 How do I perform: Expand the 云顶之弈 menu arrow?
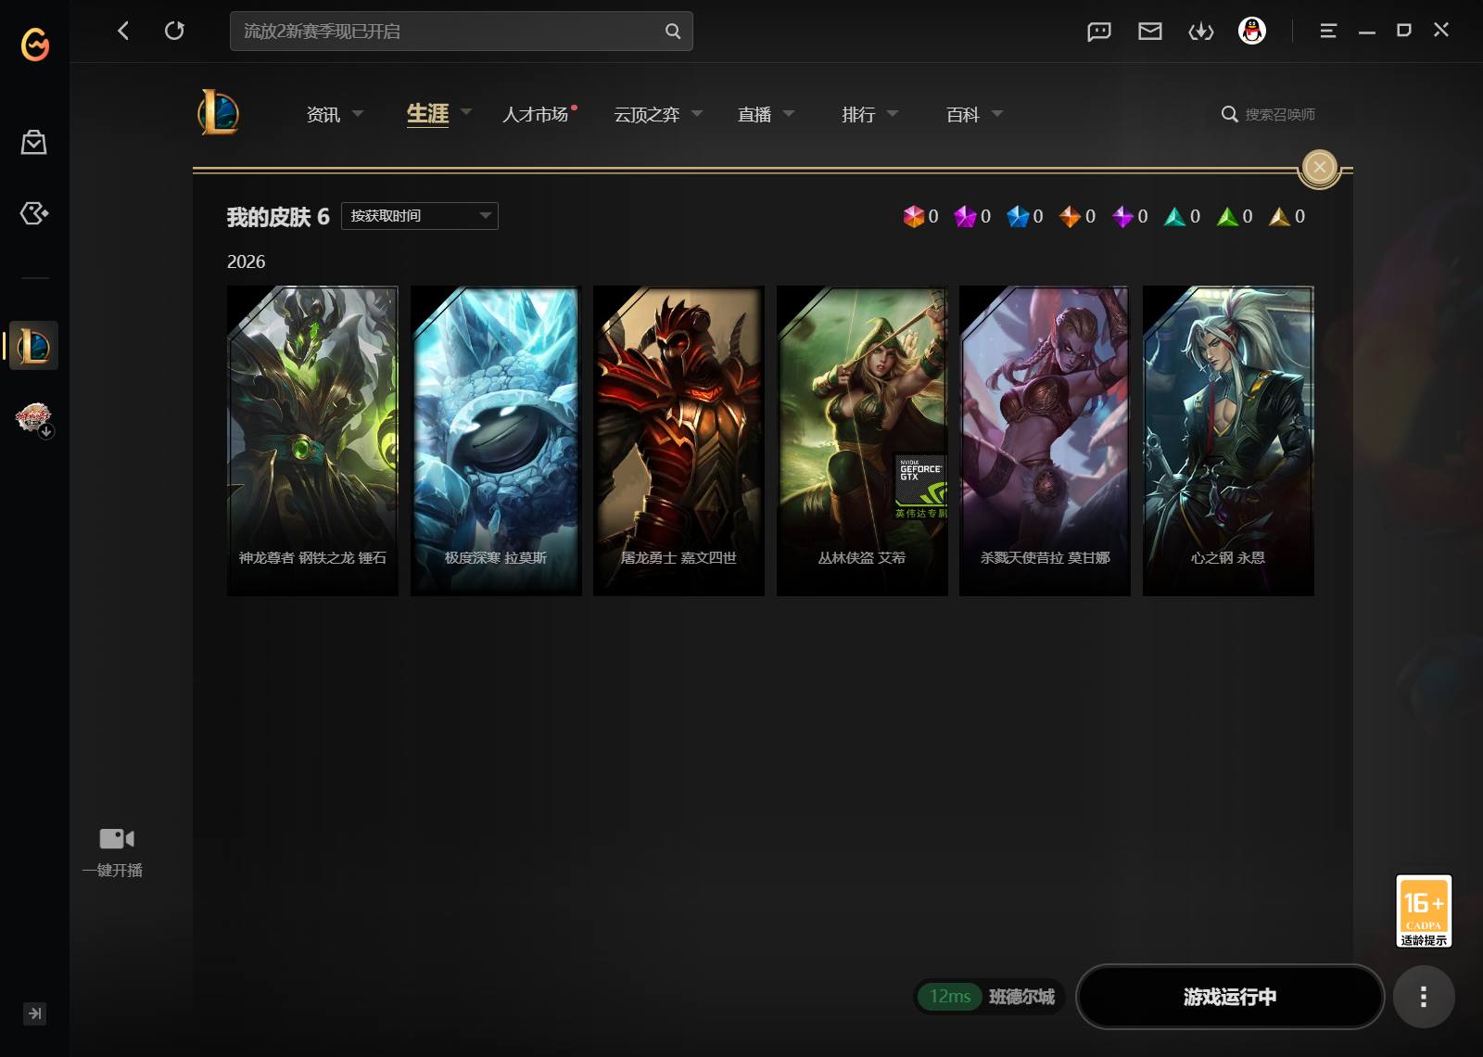[x=697, y=113]
